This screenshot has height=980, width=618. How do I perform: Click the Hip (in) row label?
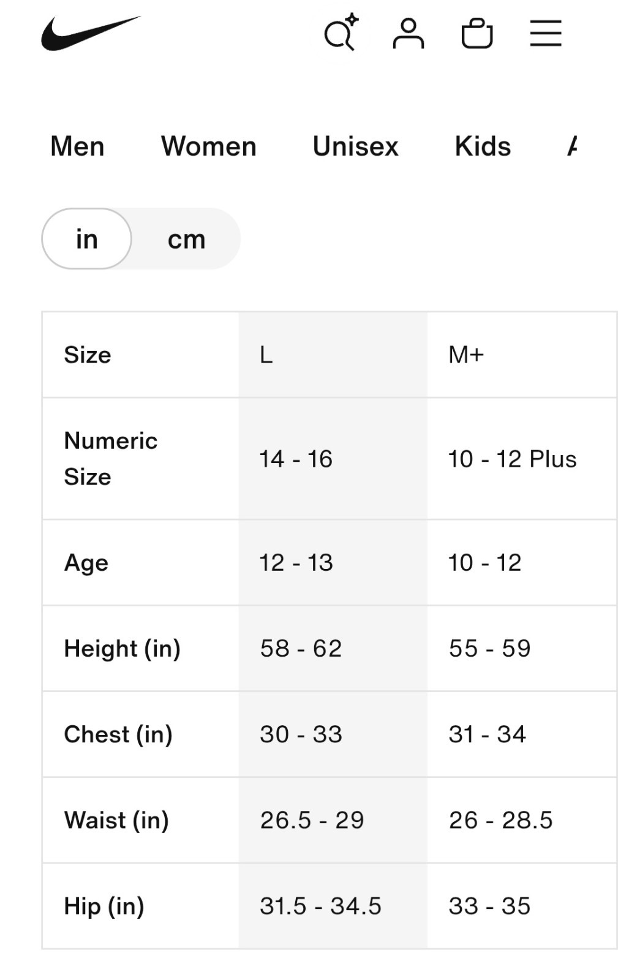pyautogui.click(x=104, y=906)
